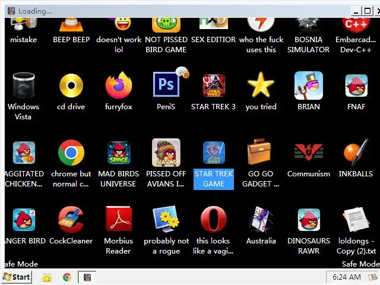Open the INKBALLS orange ball icon

(356, 153)
